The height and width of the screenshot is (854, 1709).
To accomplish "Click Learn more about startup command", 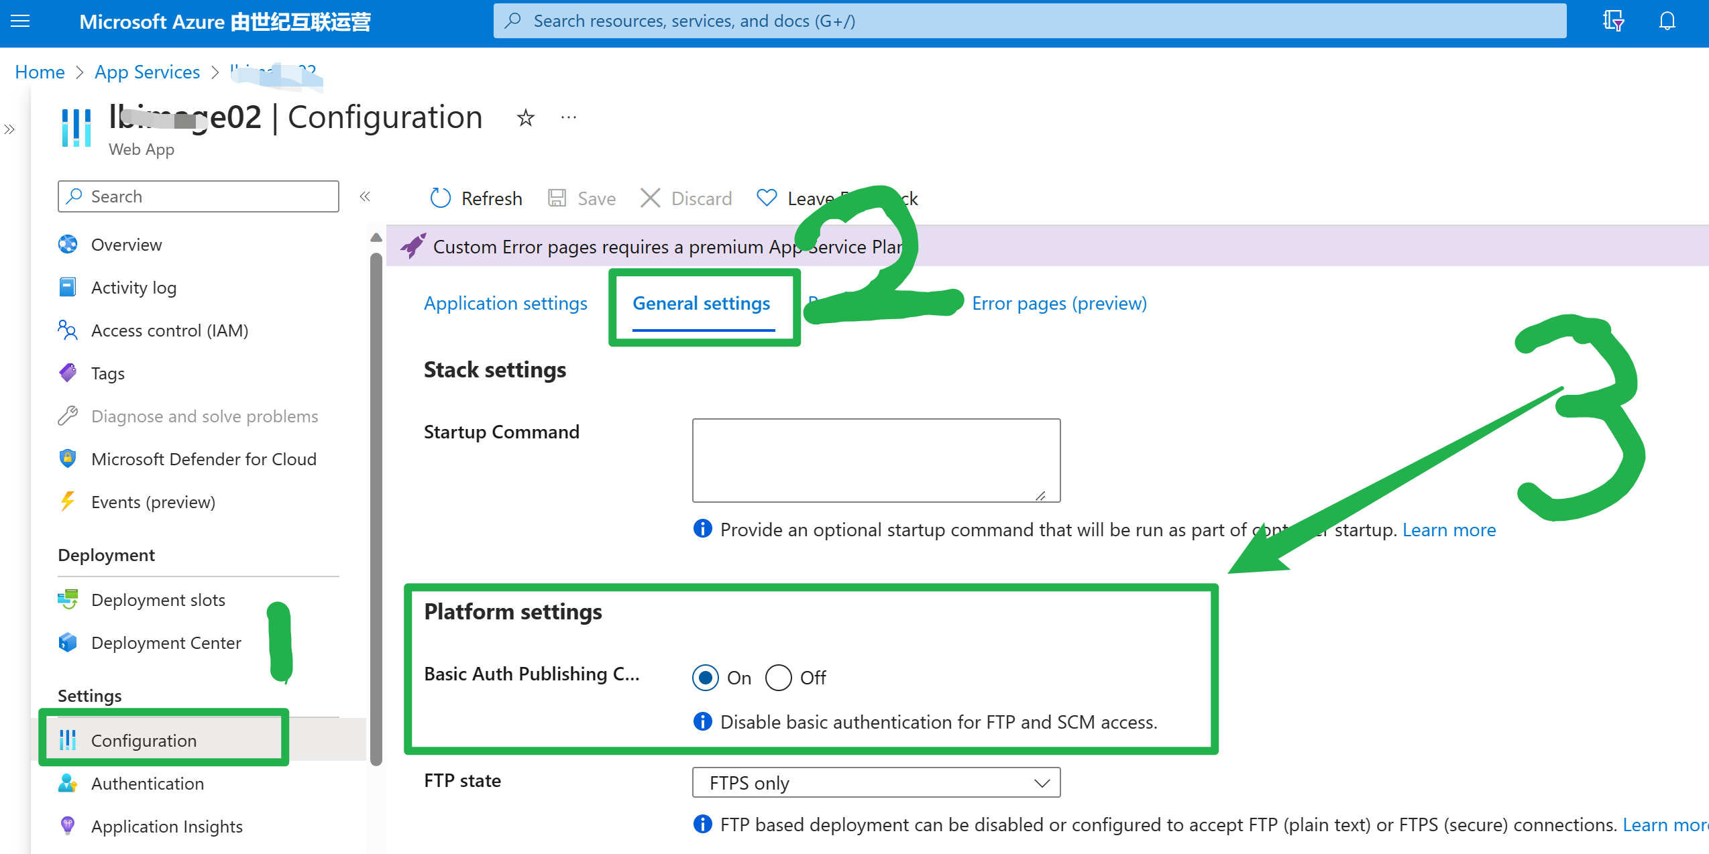I will click(1449, 530).
